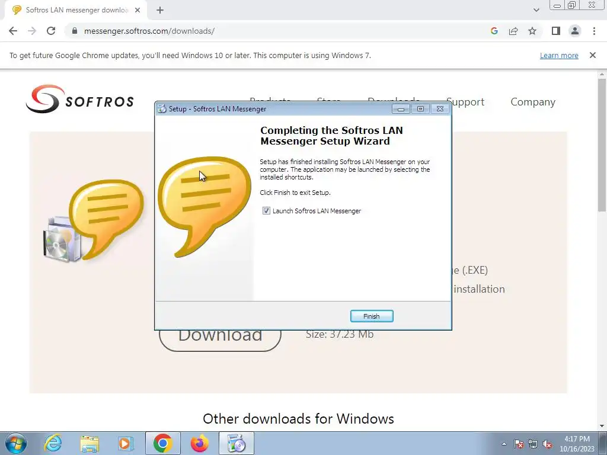Image resolution: width=607 pixels, height=455 pixels.
Task: Open the Support menu
Action: coord(465,102)
